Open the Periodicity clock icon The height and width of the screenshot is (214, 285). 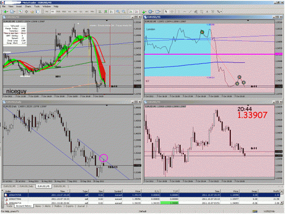point(150,12)
